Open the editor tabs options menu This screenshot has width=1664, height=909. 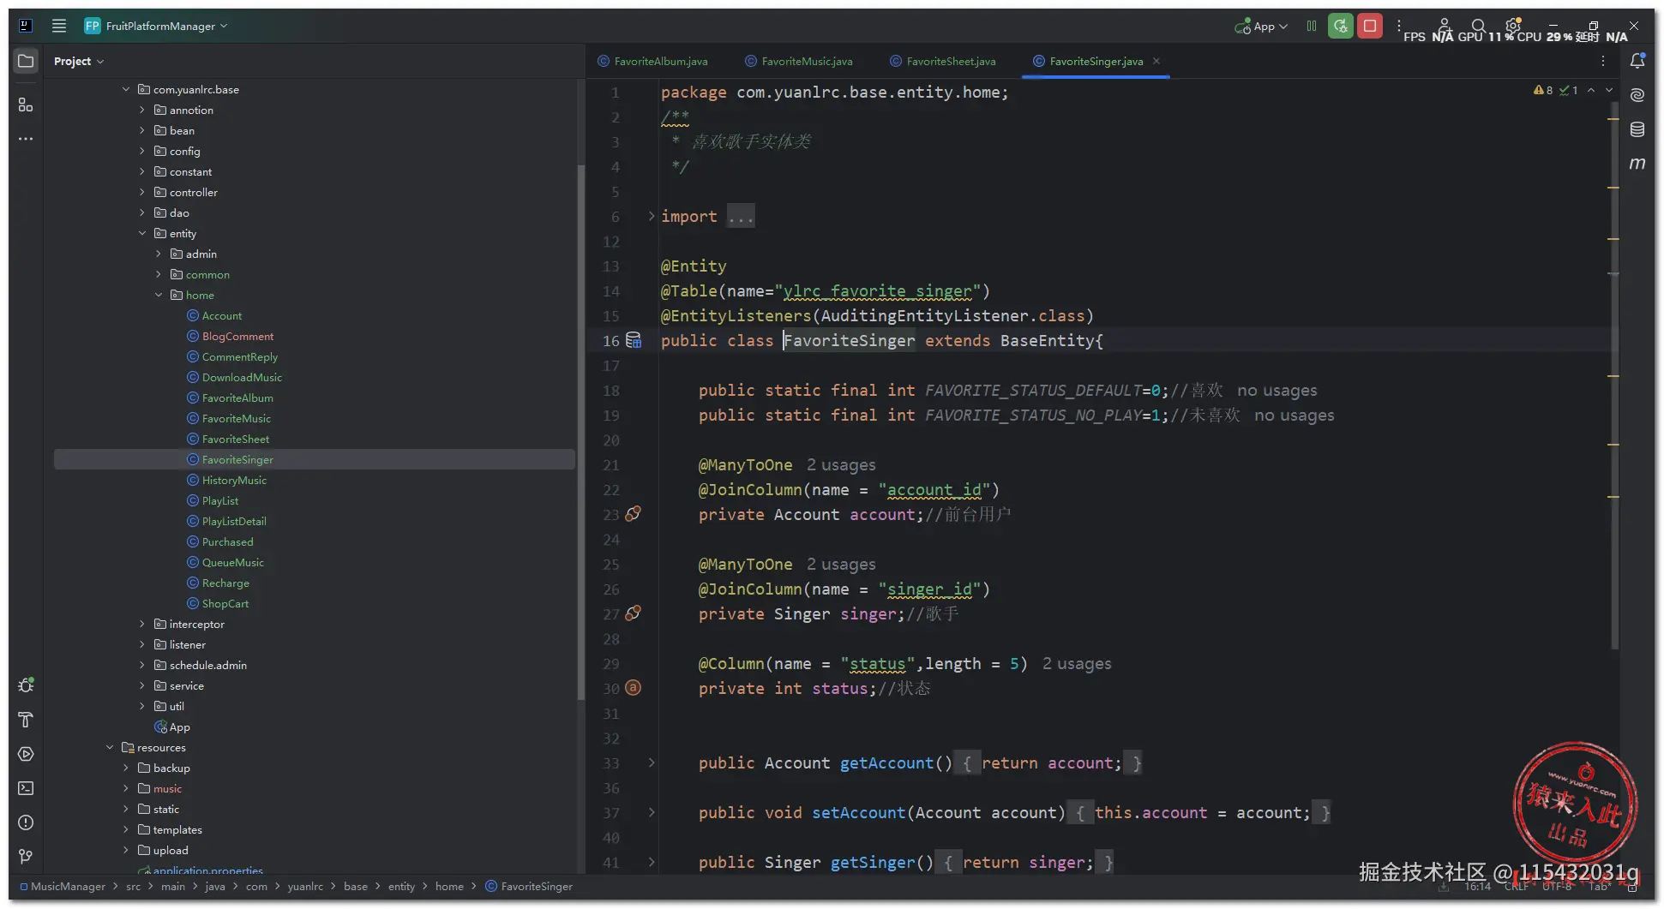pyautogui.click(x=1603, y=61)
